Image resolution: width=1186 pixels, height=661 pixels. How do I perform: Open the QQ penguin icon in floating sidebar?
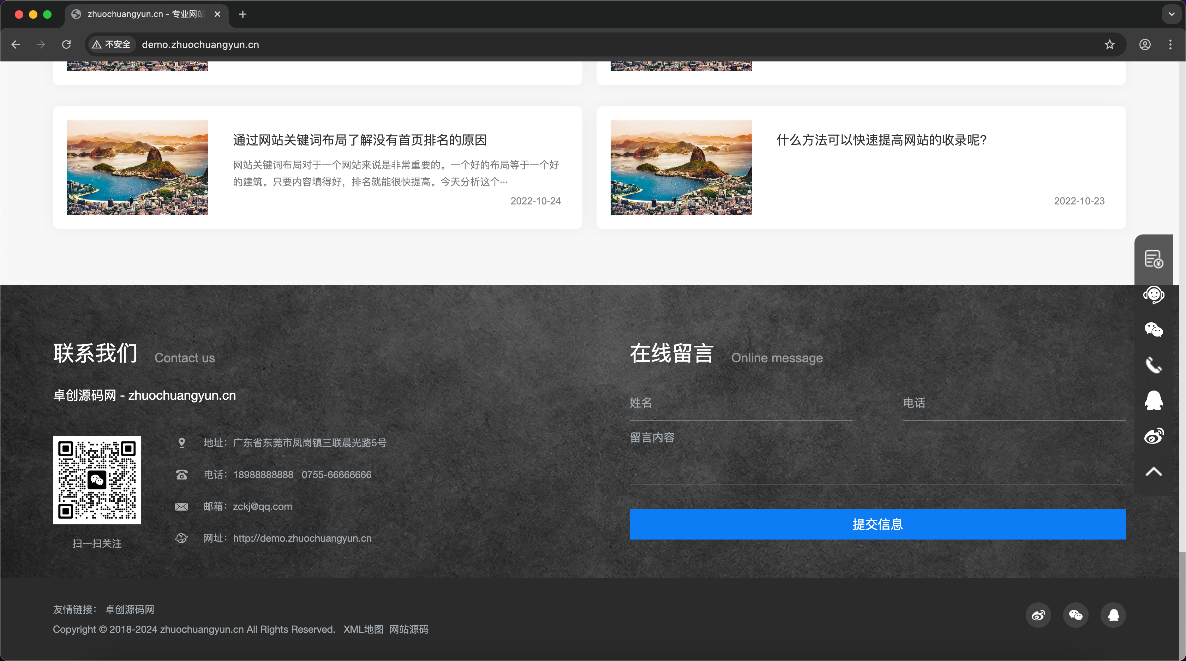click(1154, 400)
